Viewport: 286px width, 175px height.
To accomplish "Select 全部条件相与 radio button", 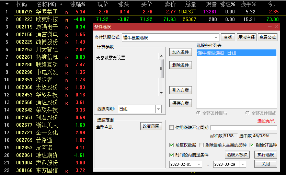I will point(198,113).
